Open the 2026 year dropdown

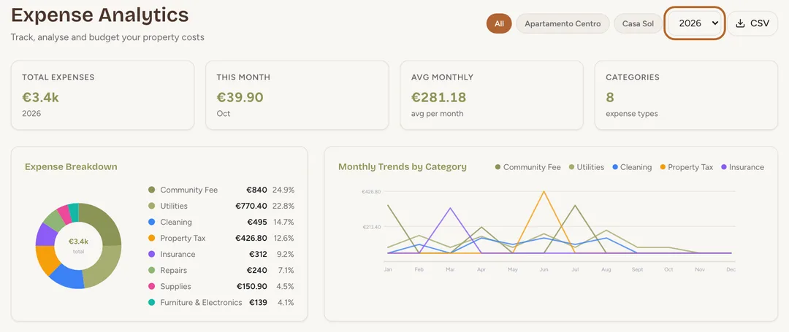coord(695,23)
